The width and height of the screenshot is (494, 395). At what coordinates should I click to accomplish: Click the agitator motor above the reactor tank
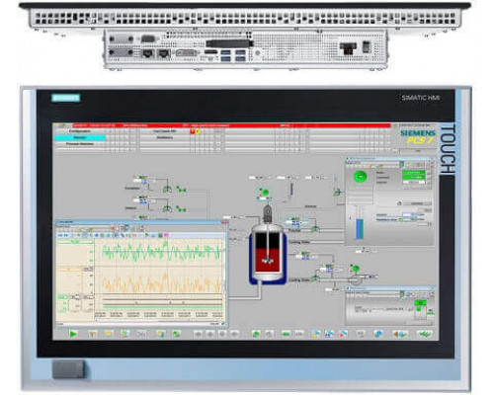[x=268, y=213]
